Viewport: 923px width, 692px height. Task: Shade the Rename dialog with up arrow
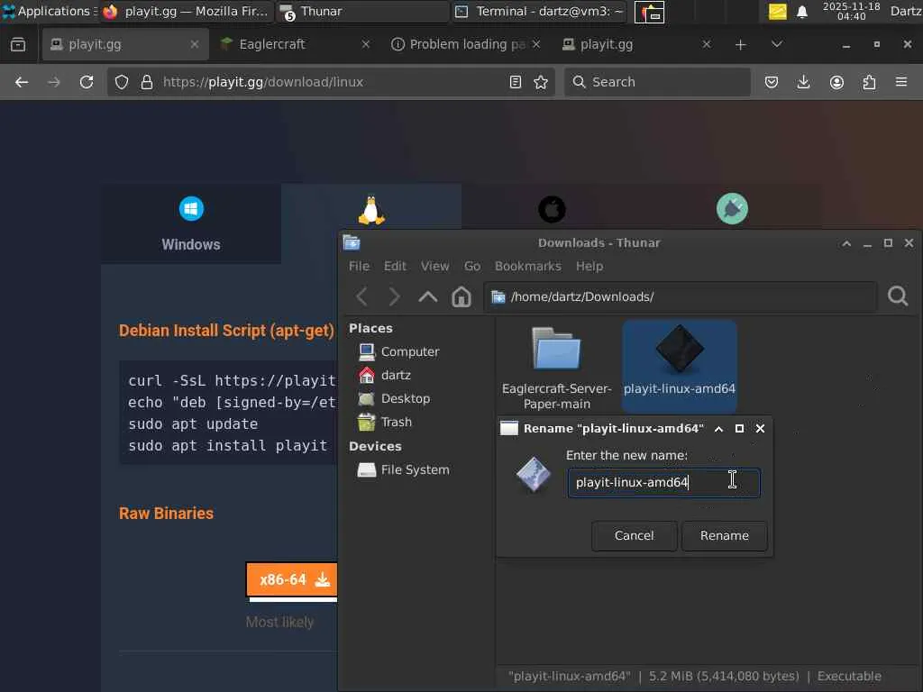tap(718, 429)
